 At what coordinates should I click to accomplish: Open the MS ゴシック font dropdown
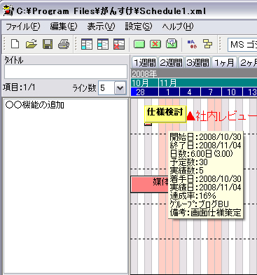242,44
